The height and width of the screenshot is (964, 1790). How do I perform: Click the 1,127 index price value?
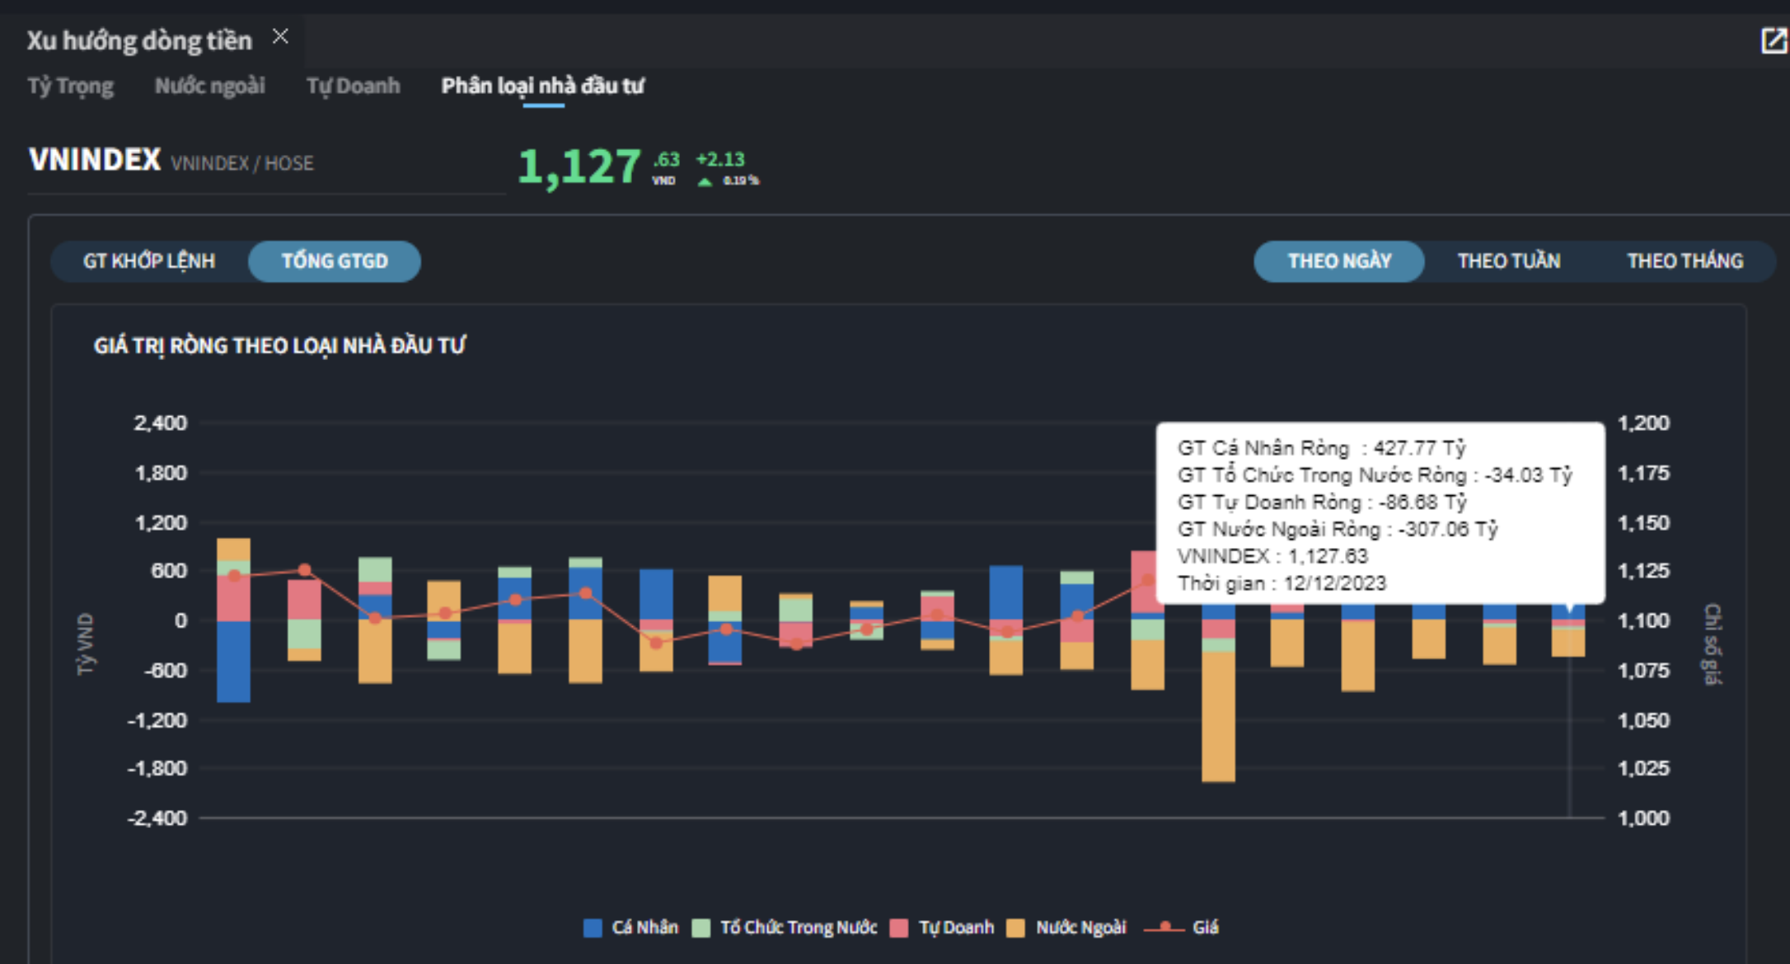tap(579, 166)
